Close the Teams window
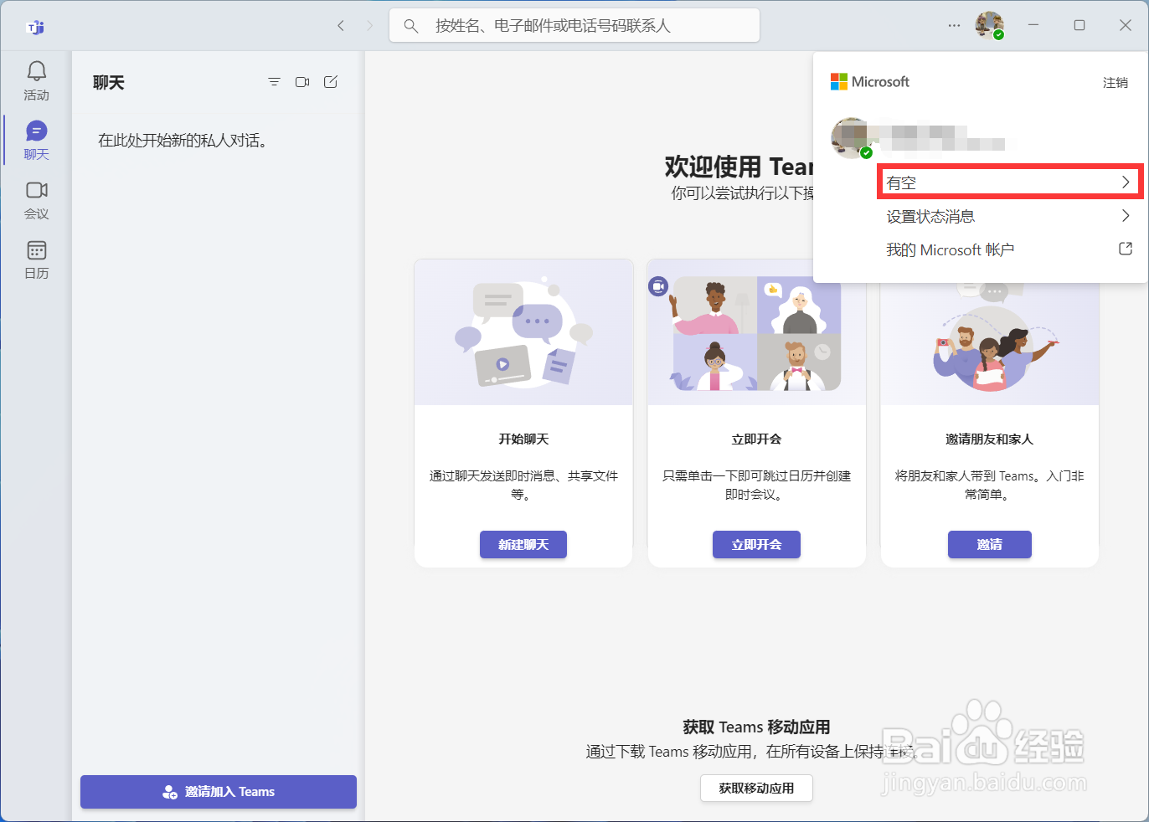This screenshot has width=1149, height=822. coord(1126,25)
